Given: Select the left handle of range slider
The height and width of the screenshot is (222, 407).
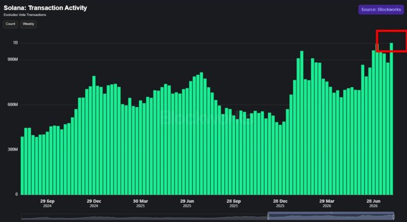Looking at the screenshot, I should pyautogui.click(x=268, y=216).
